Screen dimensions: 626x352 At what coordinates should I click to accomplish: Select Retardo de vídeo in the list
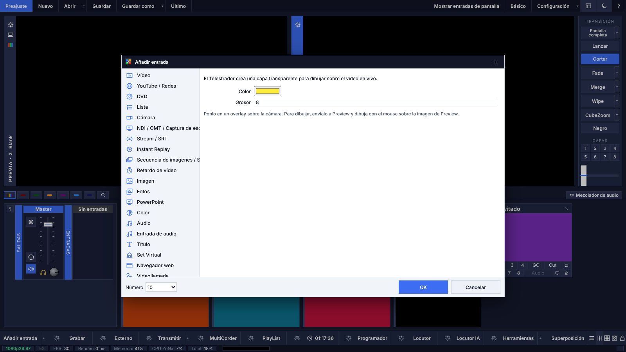pyautogui.click(x=156, y=171)
